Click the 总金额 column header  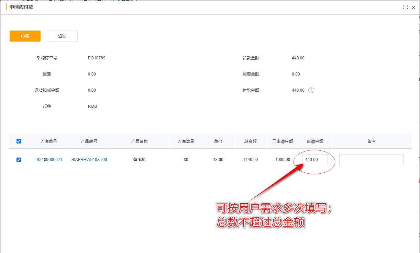[x=250, y=141]
